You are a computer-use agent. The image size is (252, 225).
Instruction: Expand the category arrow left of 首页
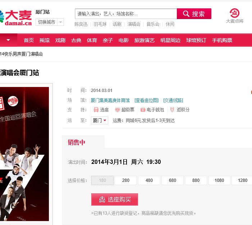click(x=9, y=40)
